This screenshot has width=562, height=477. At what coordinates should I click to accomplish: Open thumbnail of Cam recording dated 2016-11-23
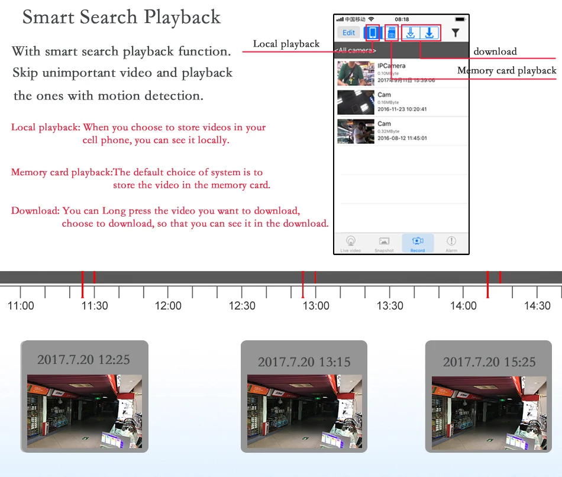[356, 102]
